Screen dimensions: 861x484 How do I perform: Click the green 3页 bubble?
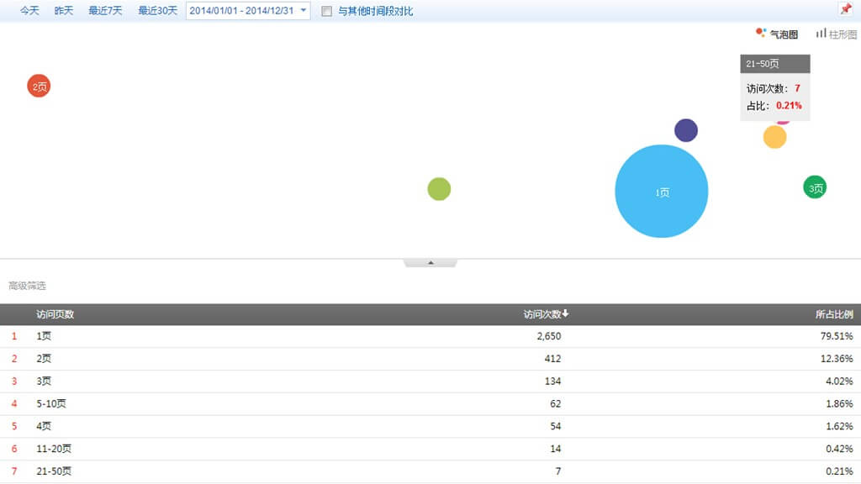(x=815, y=187)
